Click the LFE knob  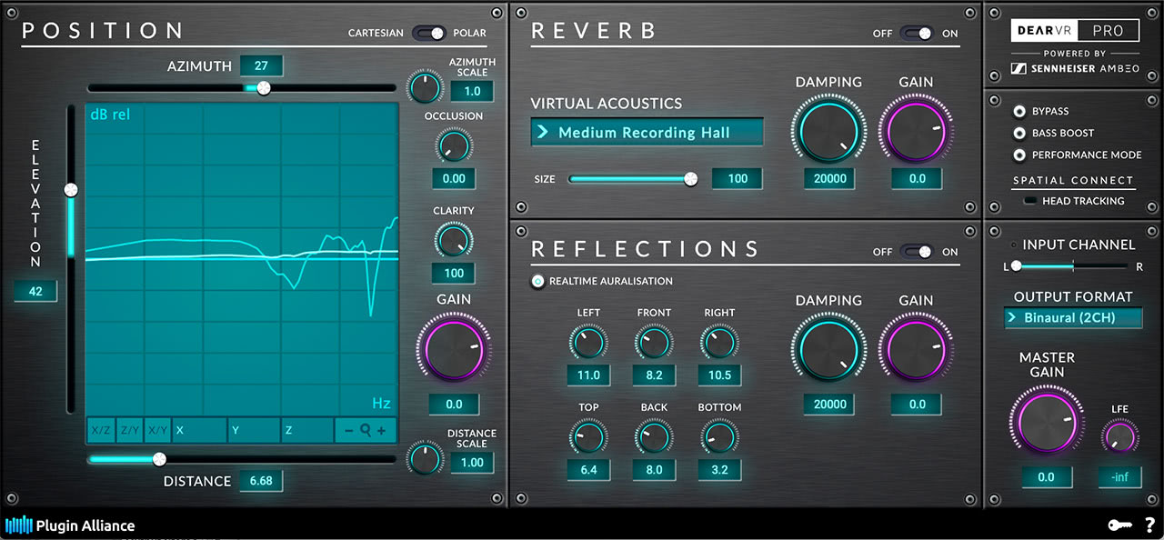1119,437
